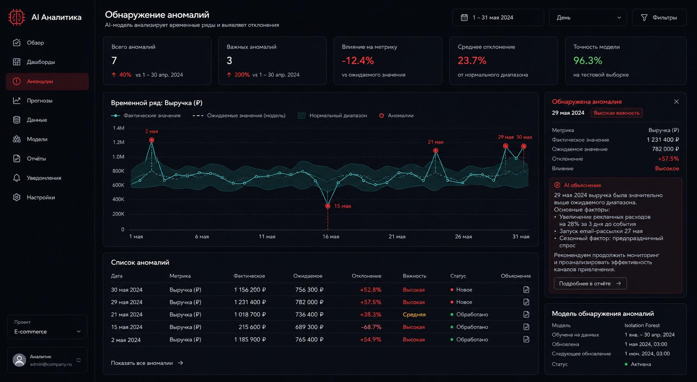Open the E-commerce project selector

point(47,327)
